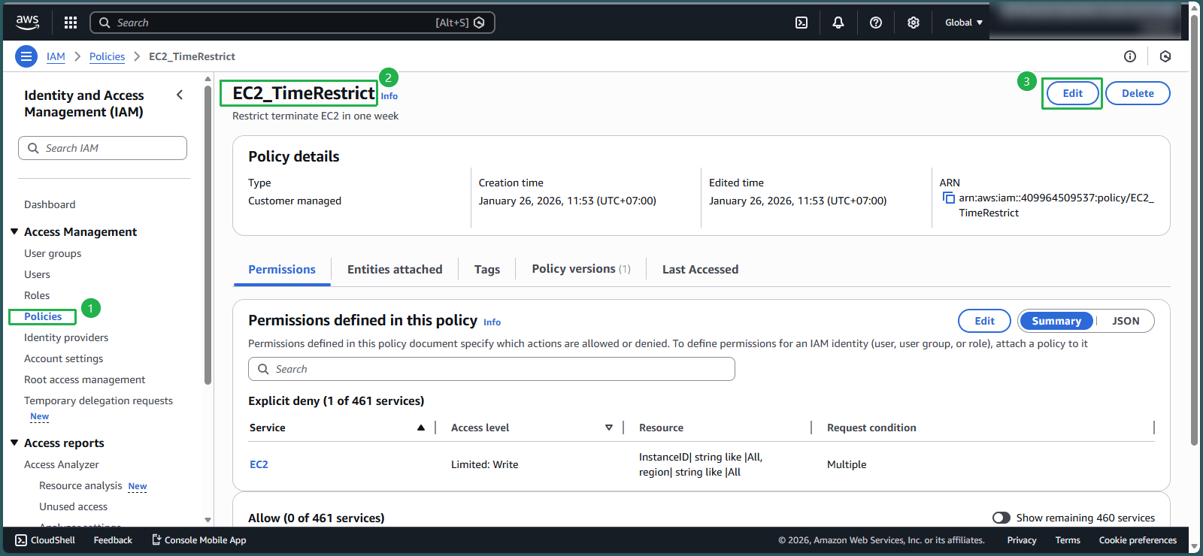Open the notifications bell icon
The width and height of the screenshot is (1203, 556).
pos(838,23)
